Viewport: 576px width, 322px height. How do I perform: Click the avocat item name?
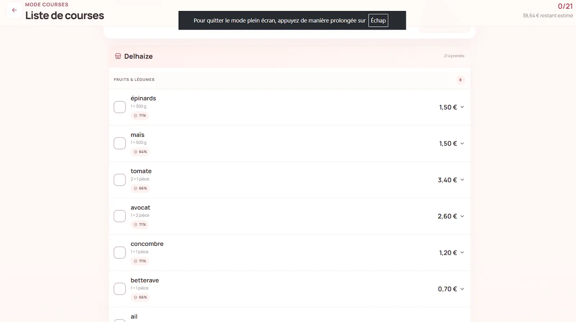click(x=140, y=208)
